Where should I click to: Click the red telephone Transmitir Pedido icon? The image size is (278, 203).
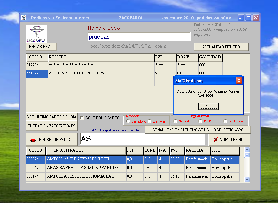(33, 140)
